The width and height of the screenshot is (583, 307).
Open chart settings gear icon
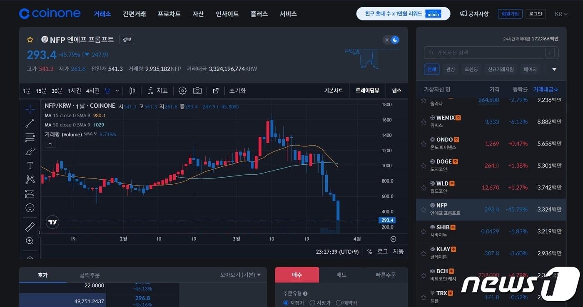[x=182, y=91]
